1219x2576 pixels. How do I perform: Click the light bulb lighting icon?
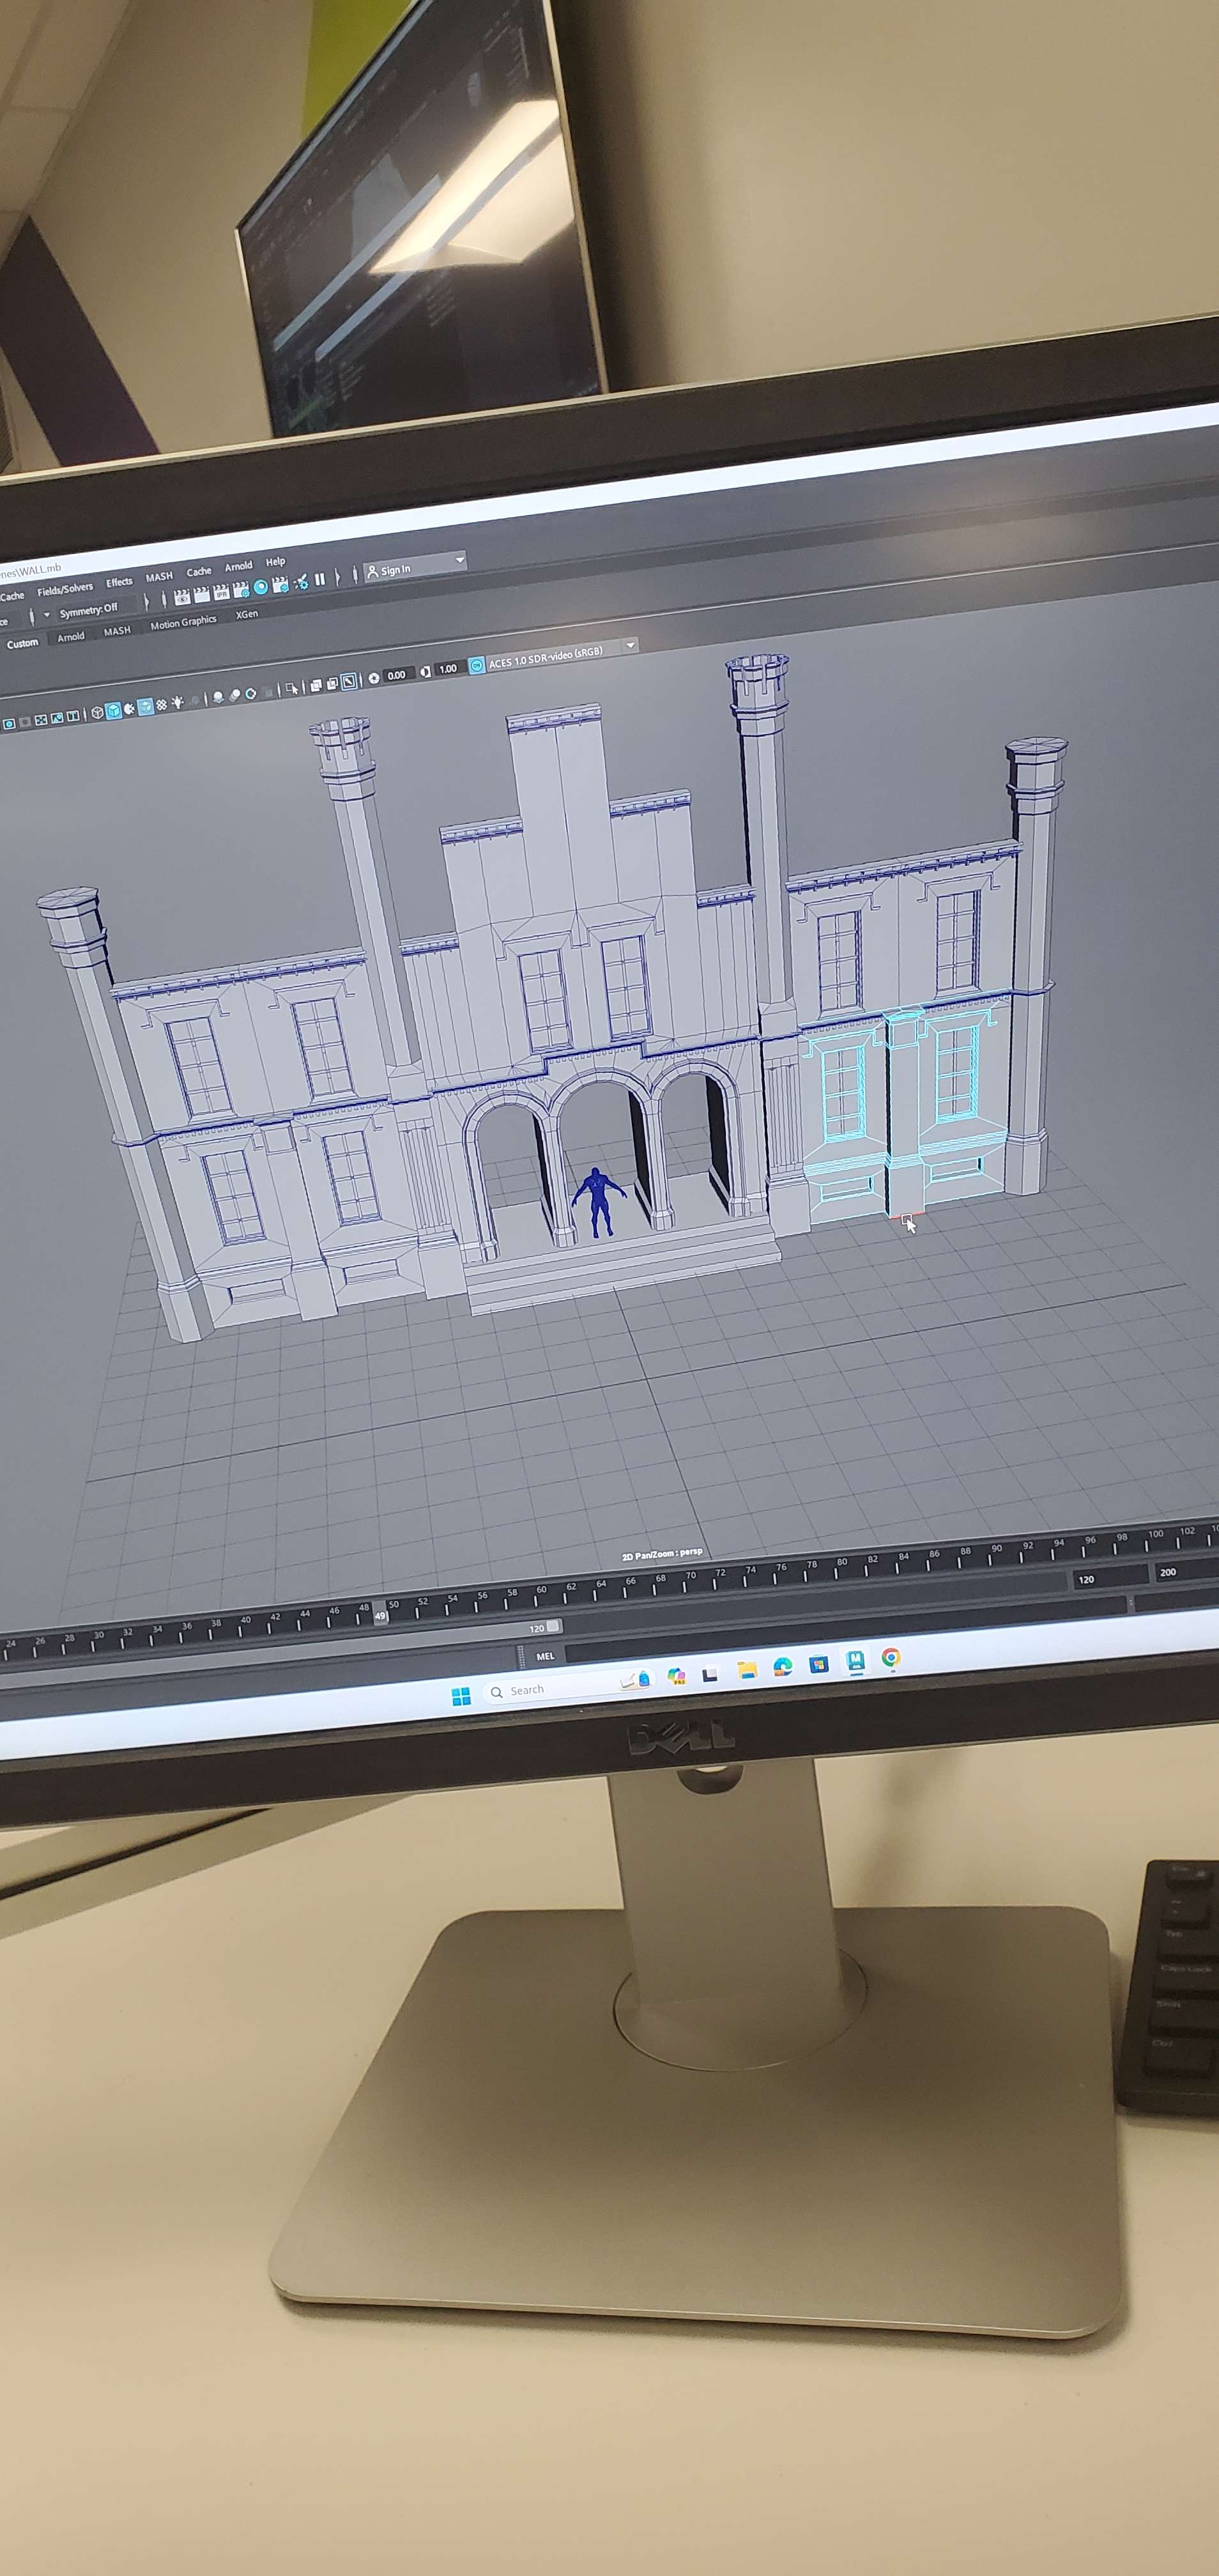[178, 703]
